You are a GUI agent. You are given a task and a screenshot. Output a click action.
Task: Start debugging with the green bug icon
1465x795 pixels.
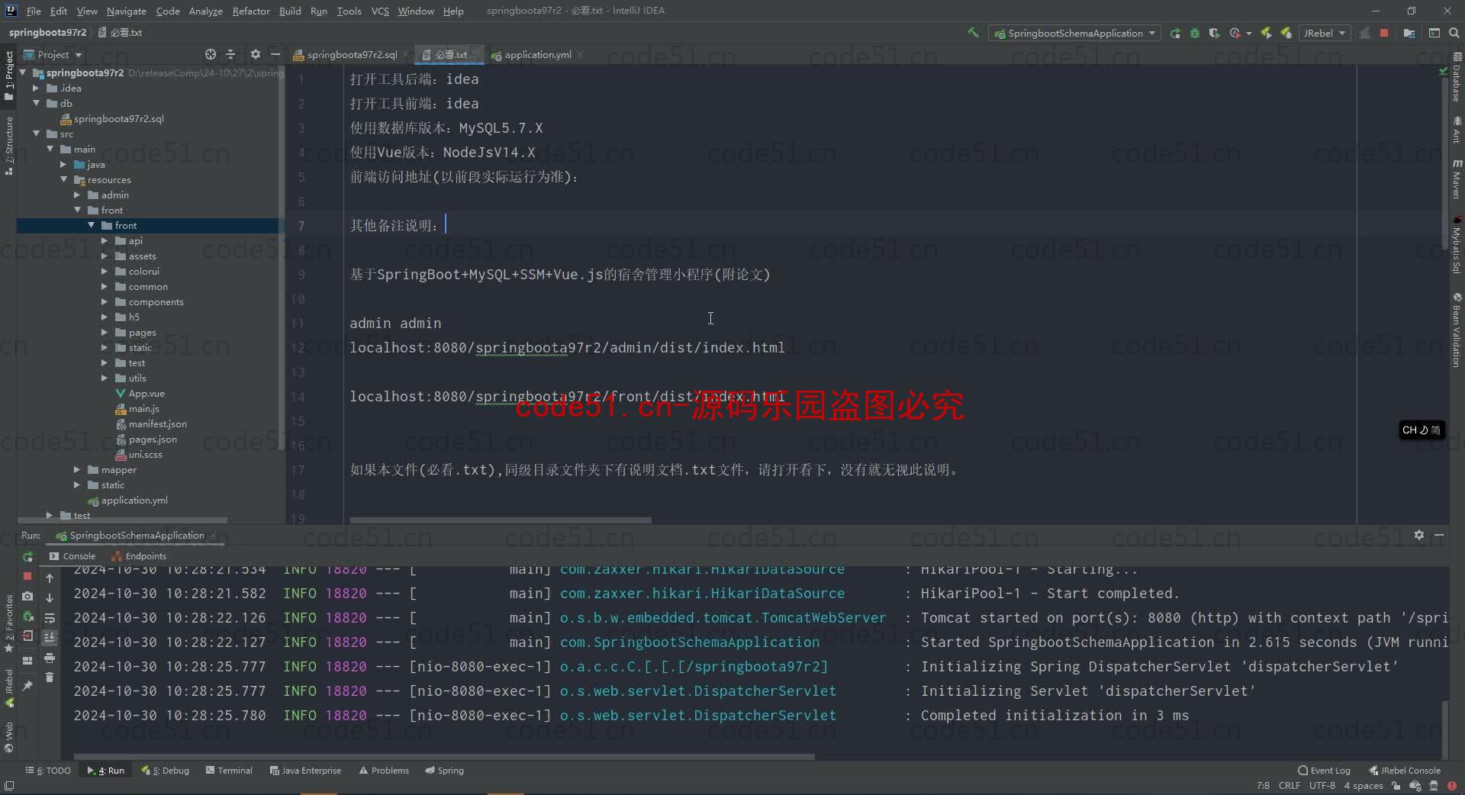pos(1195,33)
